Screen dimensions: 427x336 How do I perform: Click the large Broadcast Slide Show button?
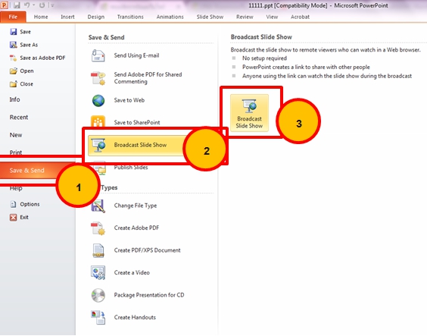click(249, 113)
